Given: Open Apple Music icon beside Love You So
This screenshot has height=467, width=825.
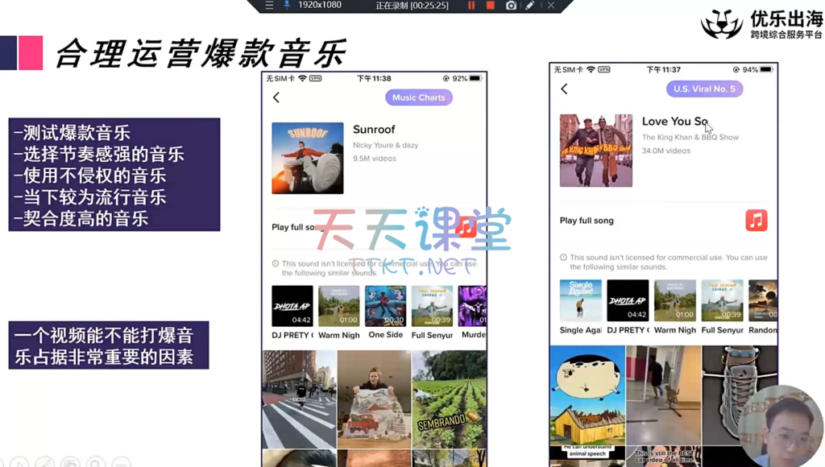Looking at the screenshot, I should click(x=756, y=220).
